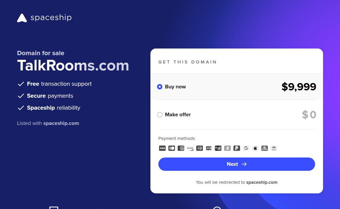Click the spaceship wordmark in header
The height and width of the screenshot is (209, 340).
(x=51, y=17)
